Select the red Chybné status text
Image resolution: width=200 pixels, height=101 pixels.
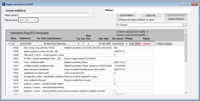coord(147,44)
